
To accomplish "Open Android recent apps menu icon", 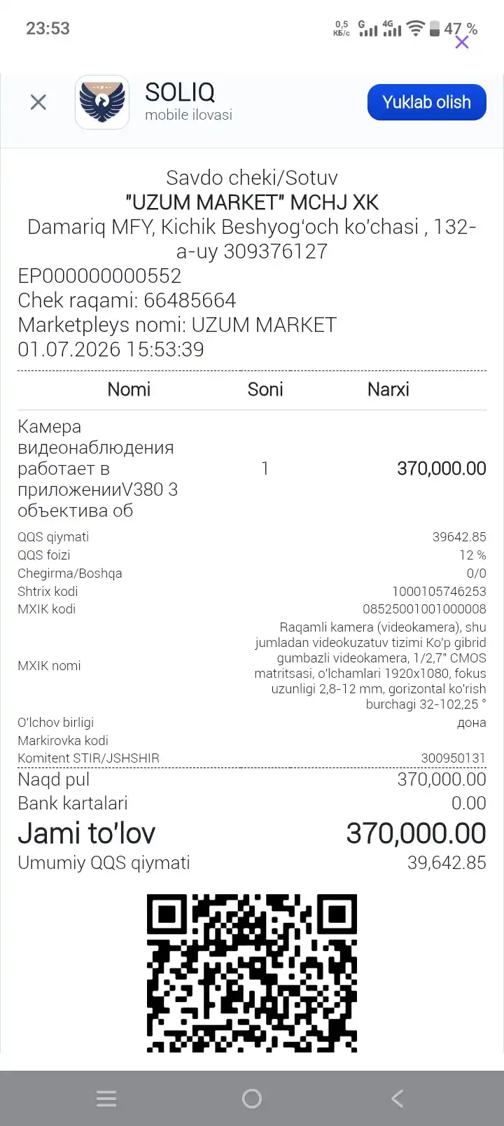I will 106,1098.
